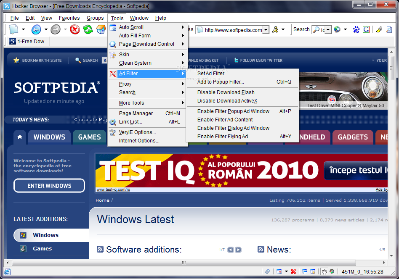Toggle Enable Filter Flying Ad
Image resolution: width=399 pixels, height=279 pixels.
(x=242, y=136)
